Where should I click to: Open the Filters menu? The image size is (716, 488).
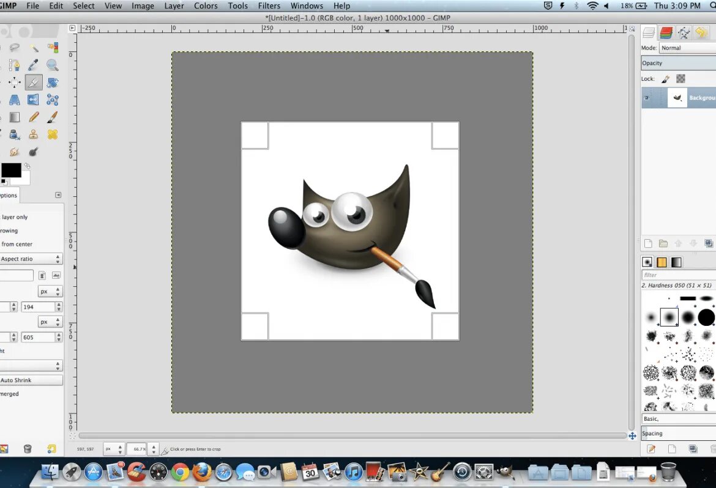(269, 6)
